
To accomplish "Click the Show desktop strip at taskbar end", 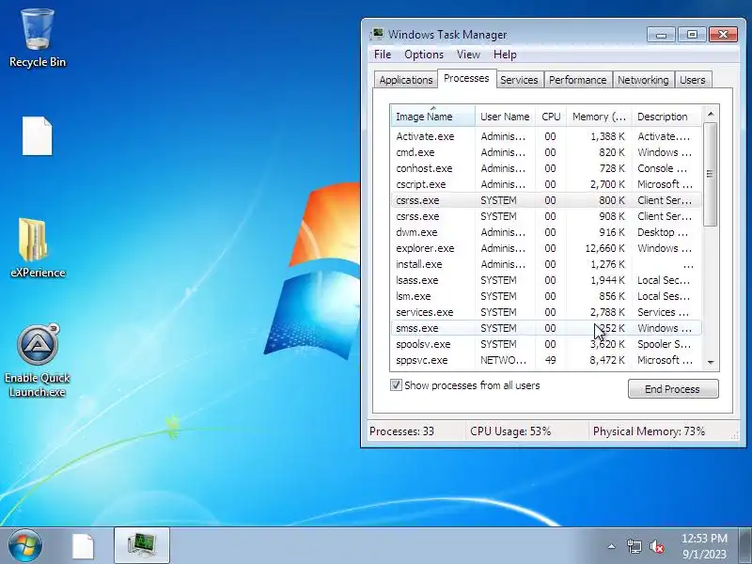I will coord(745,546).
